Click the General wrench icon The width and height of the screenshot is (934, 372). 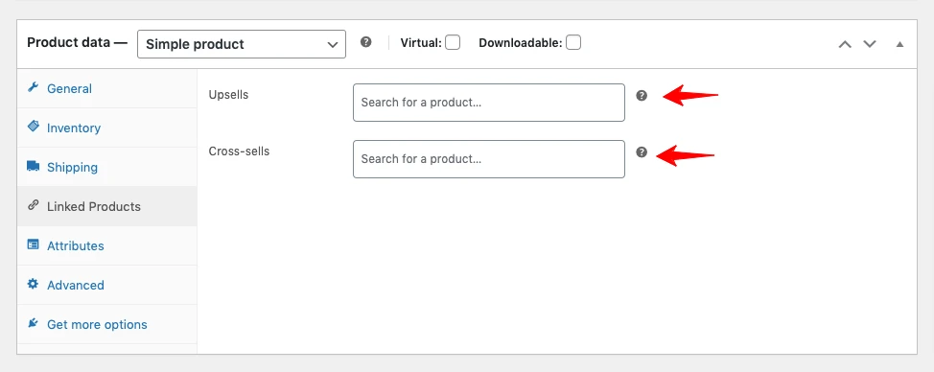point(33,87)
